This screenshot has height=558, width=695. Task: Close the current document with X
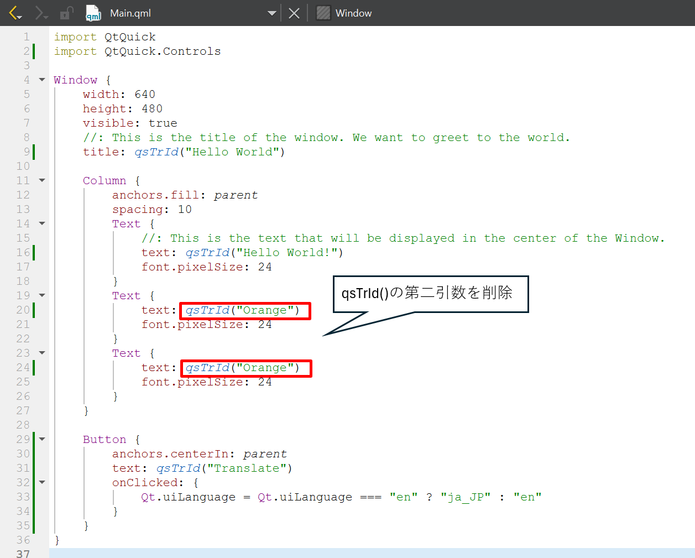[x=294, y=13]
